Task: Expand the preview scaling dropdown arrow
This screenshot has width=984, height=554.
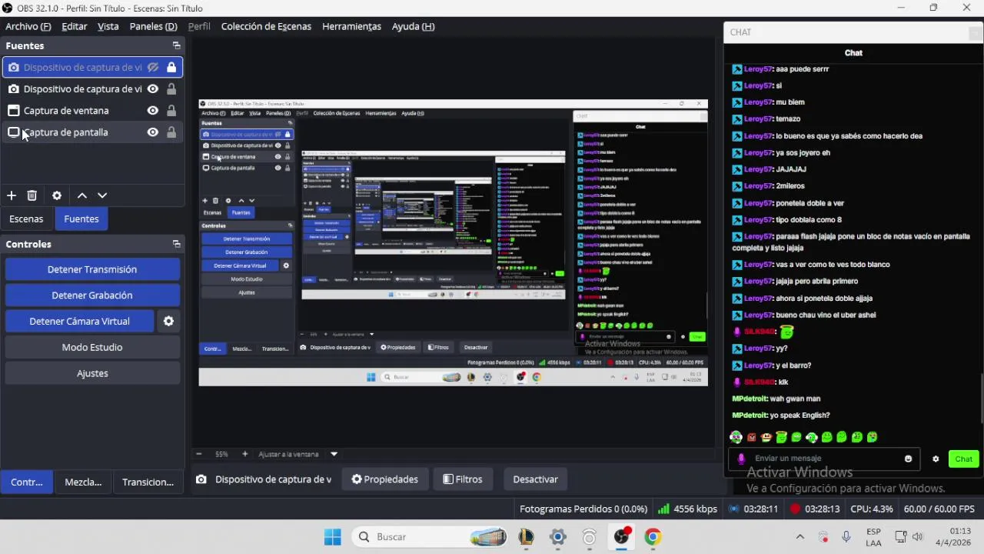Action: [334, 454]
